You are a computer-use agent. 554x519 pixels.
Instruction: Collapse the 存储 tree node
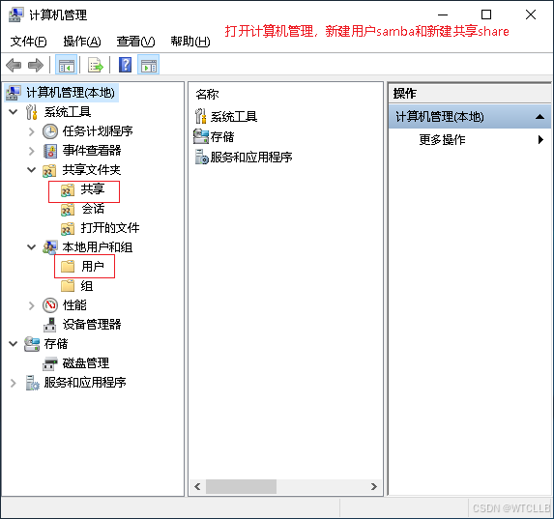pos(14,343)
